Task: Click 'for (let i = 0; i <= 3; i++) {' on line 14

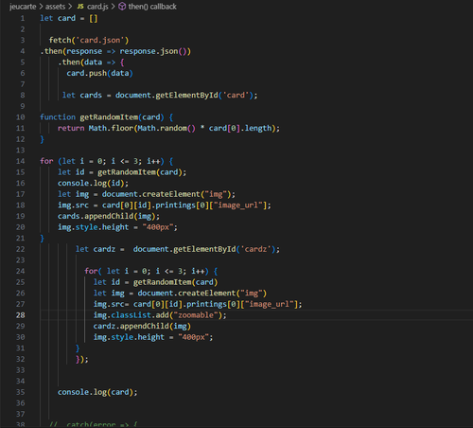Action: coord(107,161)
